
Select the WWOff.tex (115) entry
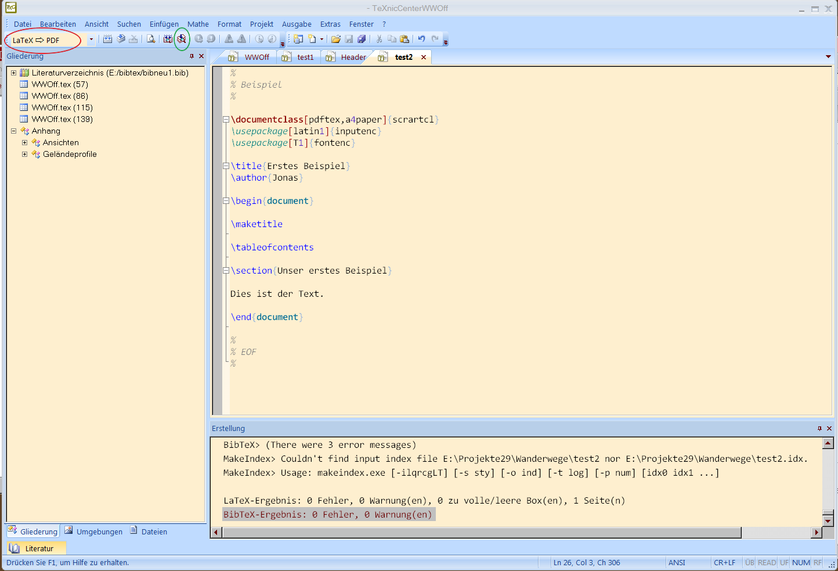pos(62,107)
